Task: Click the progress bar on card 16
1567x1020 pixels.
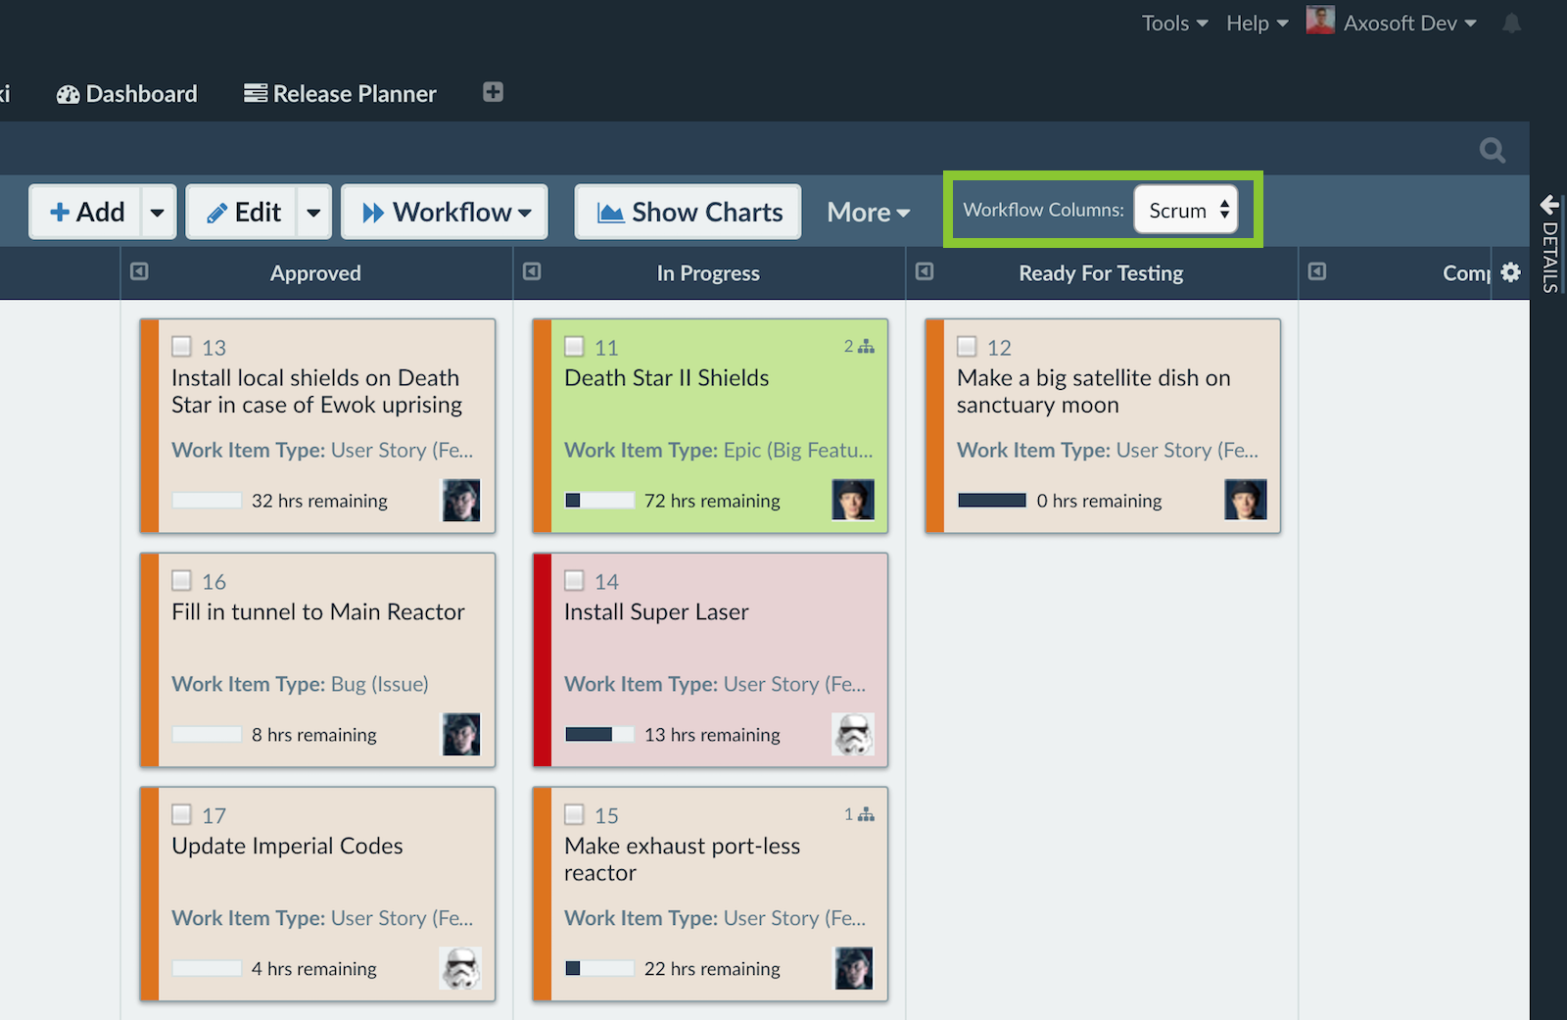Action: 206,734
